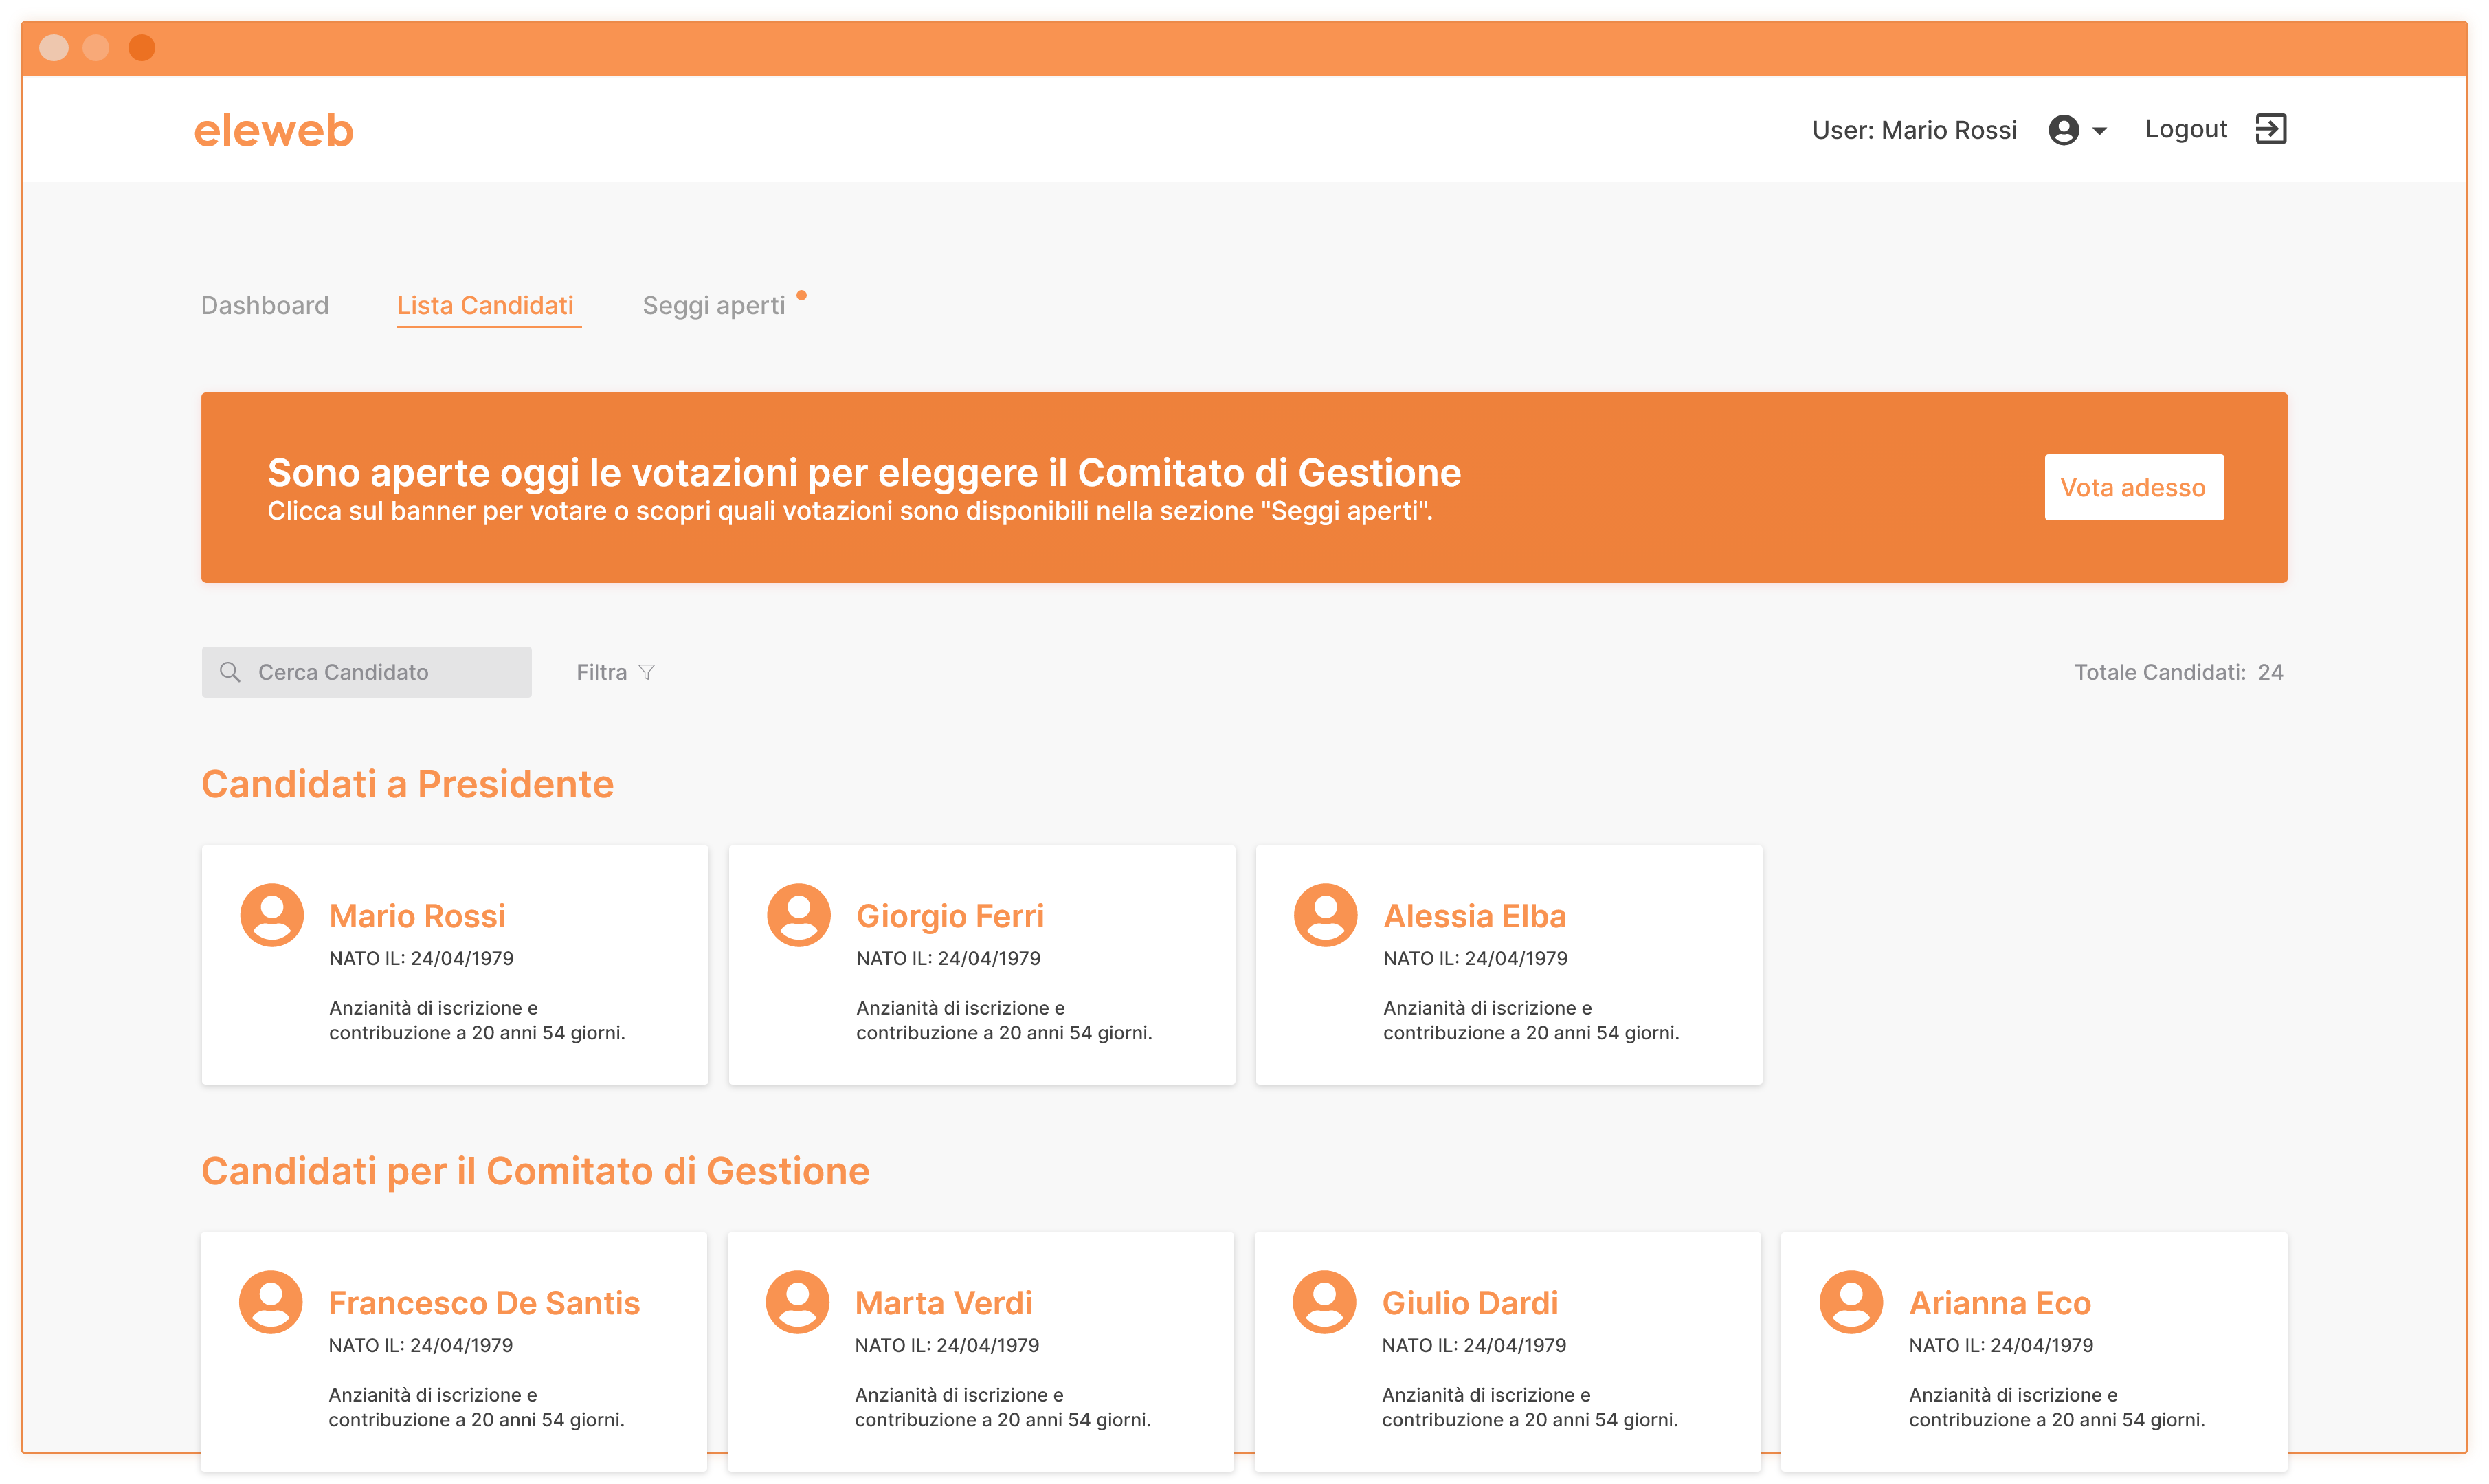Click NATO IL date under Alessia Elba
This screenshot has height=1484, width=2489.
point(1475,958)
